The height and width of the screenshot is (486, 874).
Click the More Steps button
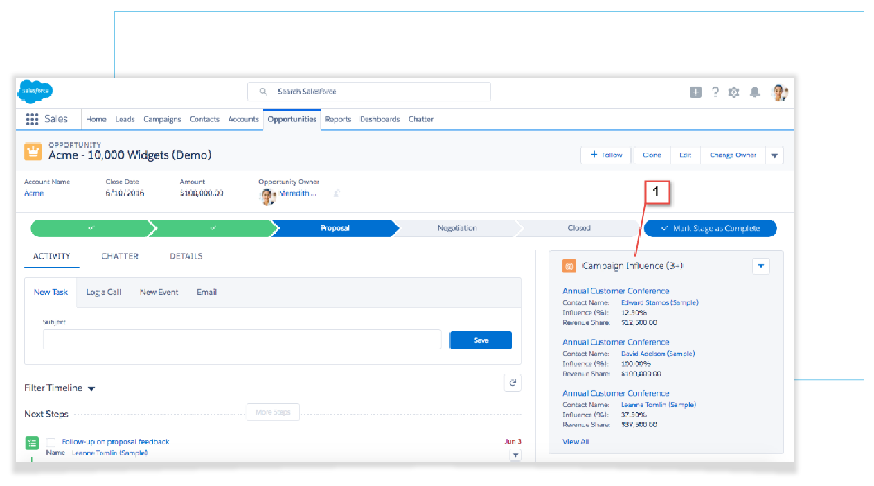point(273,413)
